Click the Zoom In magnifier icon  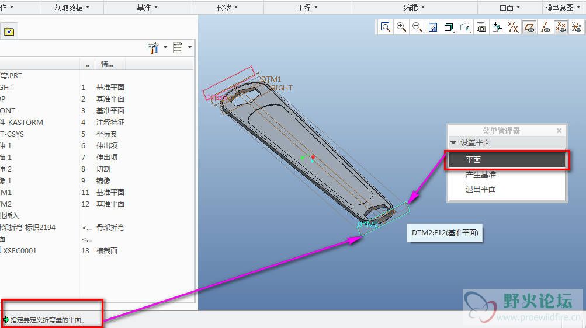[x=401, y=27]
